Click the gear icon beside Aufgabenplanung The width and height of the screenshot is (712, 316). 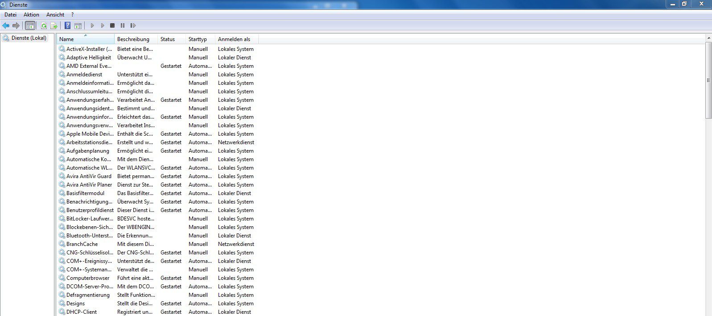[62, 151]
